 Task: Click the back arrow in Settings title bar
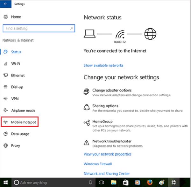tap(5, 4)
